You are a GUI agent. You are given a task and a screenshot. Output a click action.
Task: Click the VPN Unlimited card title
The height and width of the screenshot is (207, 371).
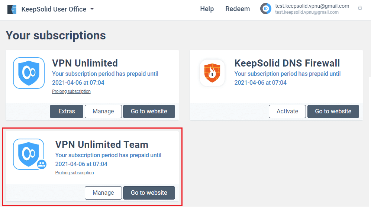[85, 63]
